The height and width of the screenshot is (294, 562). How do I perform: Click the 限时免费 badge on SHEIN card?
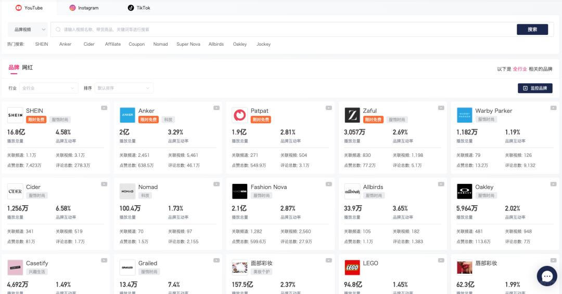tap(36, 119)
